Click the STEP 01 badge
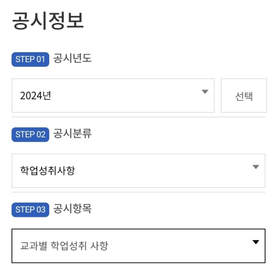Image resolution: width=277 pixels, height=279 pixels. coord(30,60)
